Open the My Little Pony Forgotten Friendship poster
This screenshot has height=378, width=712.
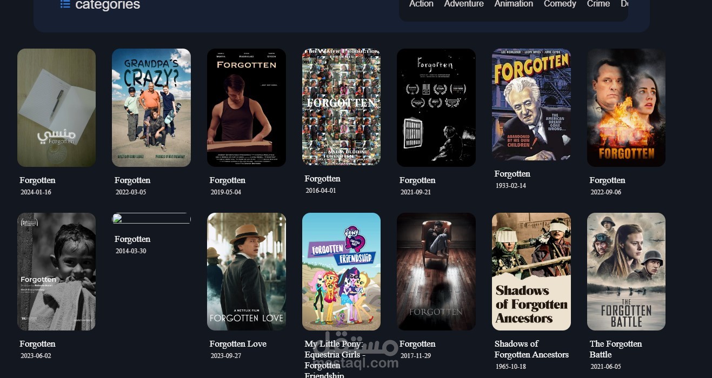point(341,272)
